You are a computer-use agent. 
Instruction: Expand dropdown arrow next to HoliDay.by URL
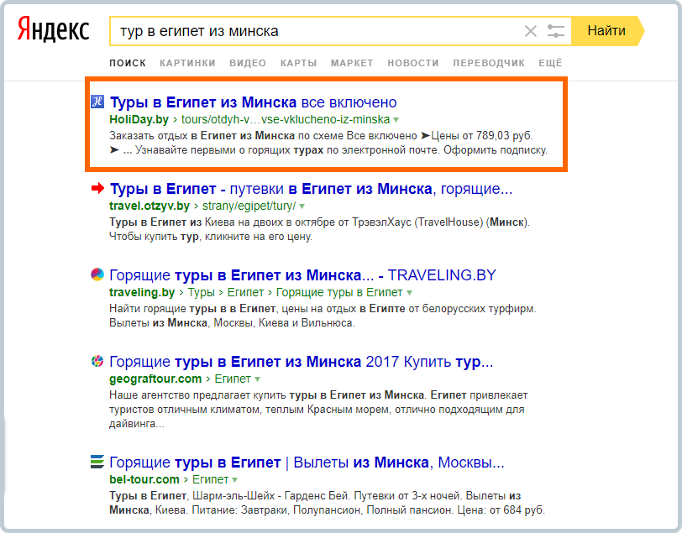396,120
